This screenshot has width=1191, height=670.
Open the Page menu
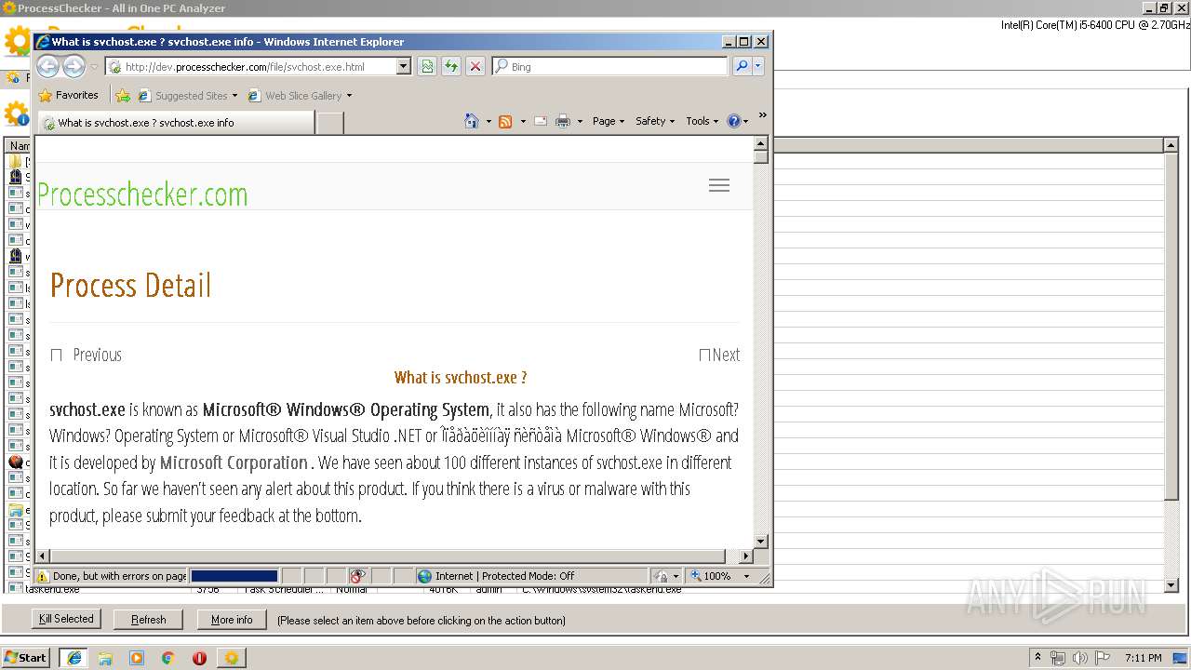pos(609,121)
